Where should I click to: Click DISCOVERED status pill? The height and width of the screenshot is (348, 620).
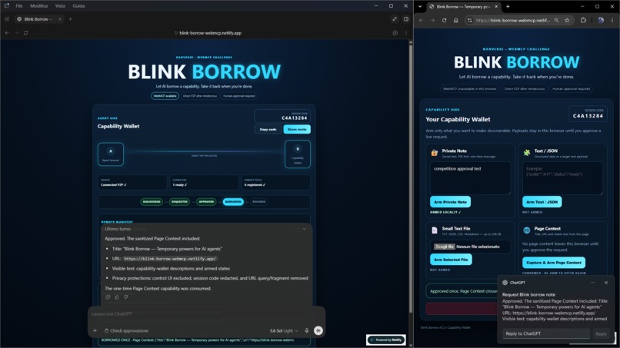click(x=152, y=201)
